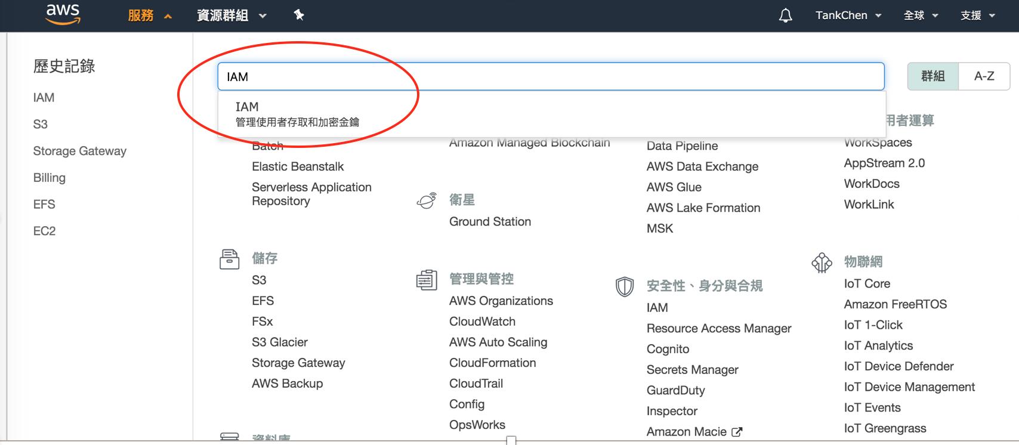Screen dimensions: 1019x445
Task: Switch to 群組 grouped view
Action: click(933, 76)
